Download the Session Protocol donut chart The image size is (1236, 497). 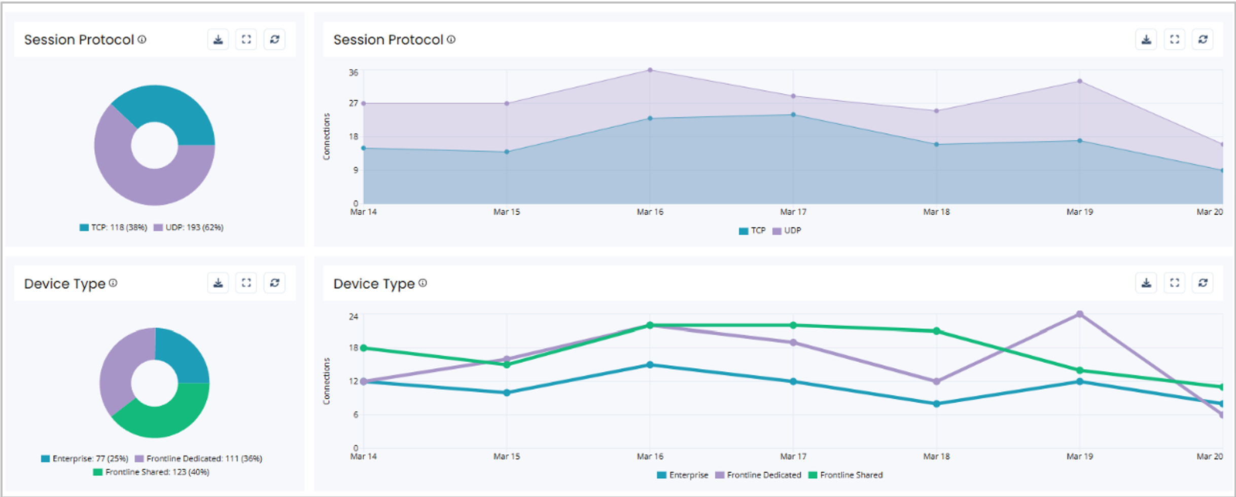coord(218,40)
